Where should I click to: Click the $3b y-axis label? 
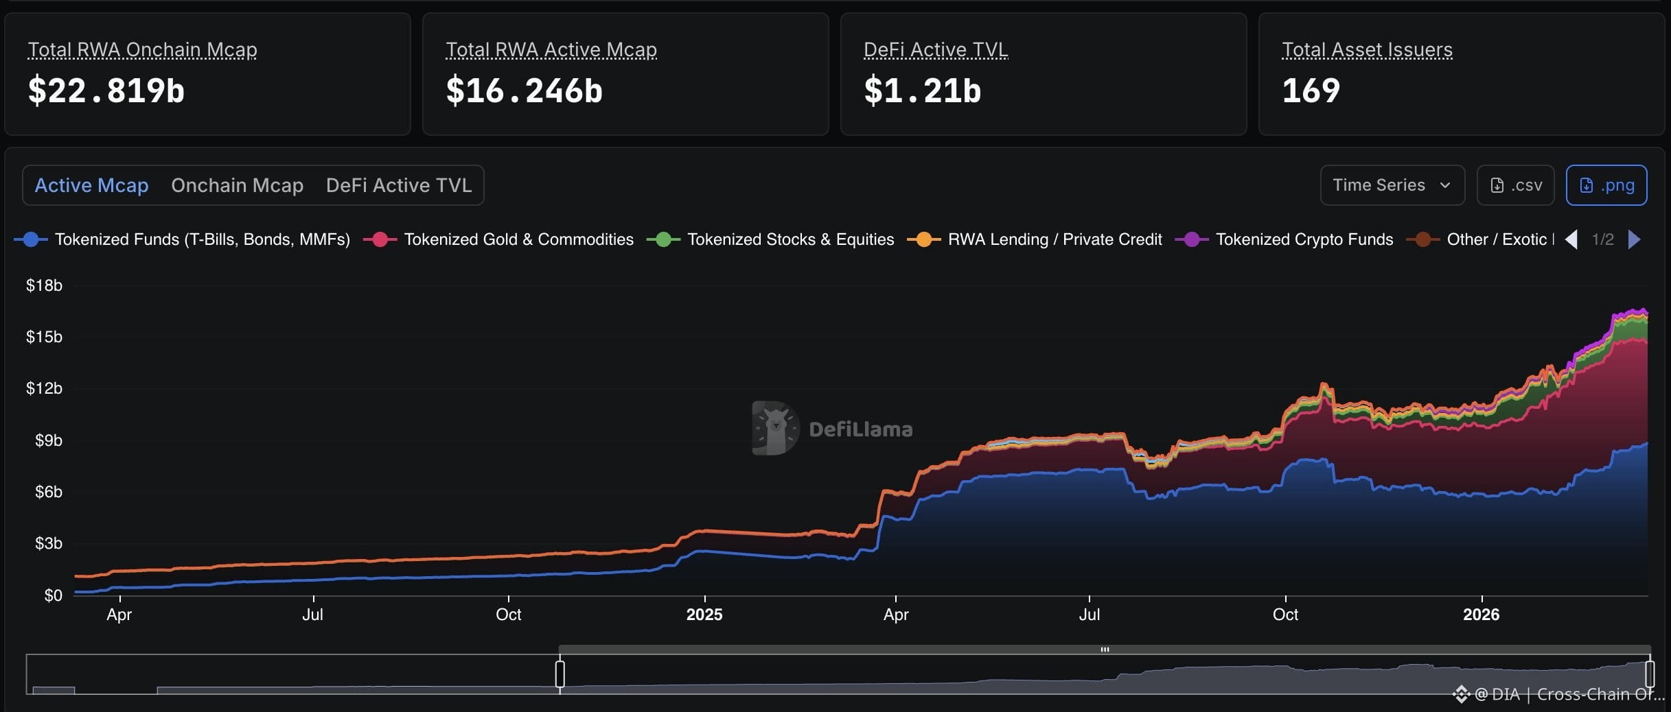(x=49, y=543)
